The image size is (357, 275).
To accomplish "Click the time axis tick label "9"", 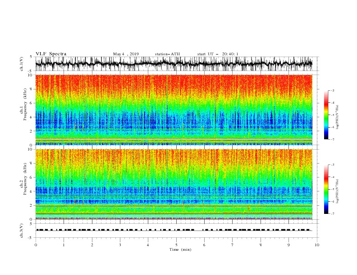I will click(288, 245).
